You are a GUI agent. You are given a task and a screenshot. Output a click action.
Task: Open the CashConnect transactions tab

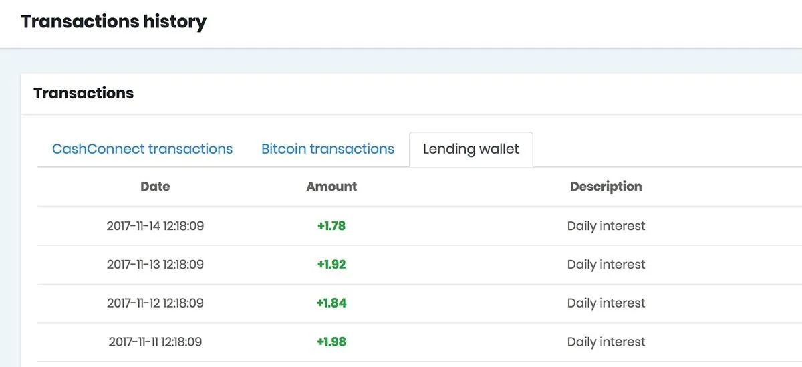(142, 149)
